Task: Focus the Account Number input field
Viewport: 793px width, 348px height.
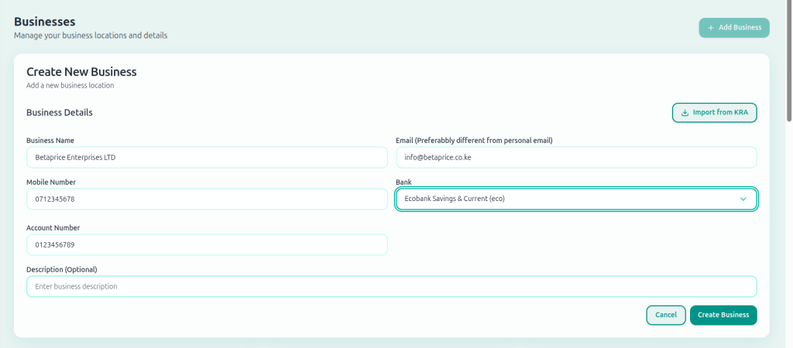Action: pos(207,245)
